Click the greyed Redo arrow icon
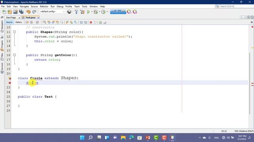 [34, 12]
